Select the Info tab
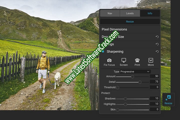Screen dimensions: 180x120 (x=150, y=13)
